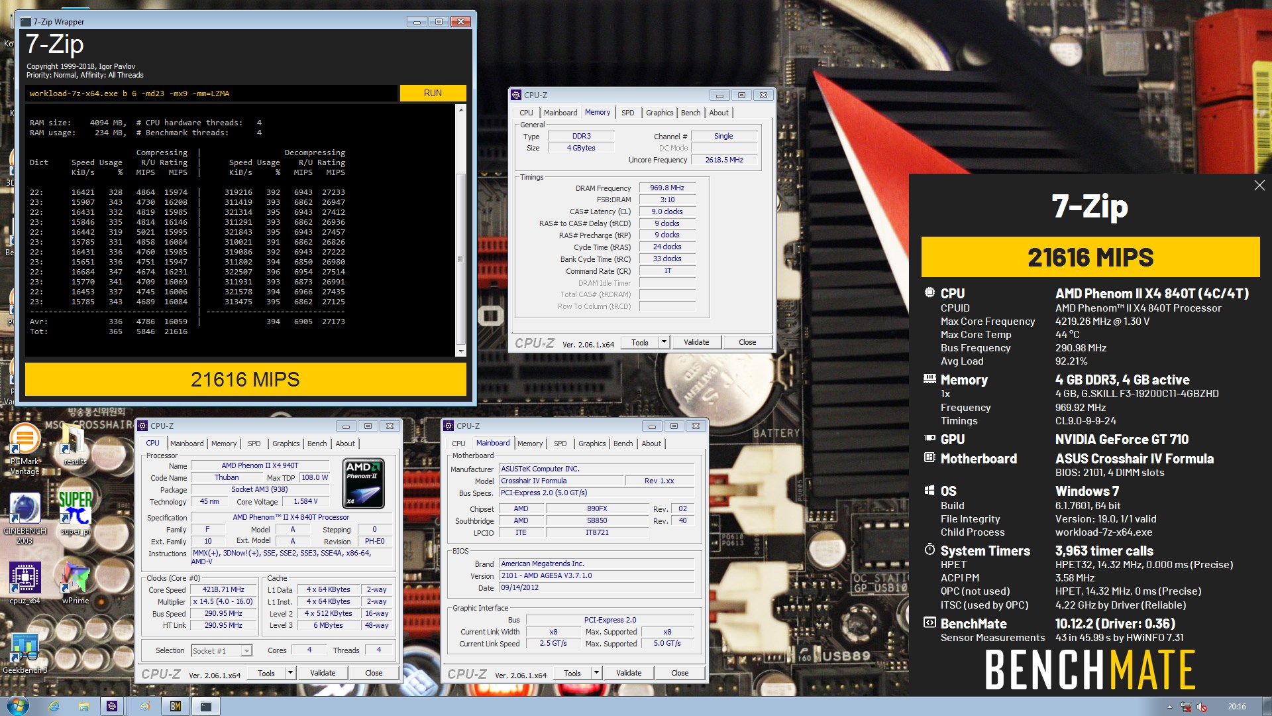
Task: Click DRAM Frequency value 969.8 MHz
Action: tap(667, 188)
